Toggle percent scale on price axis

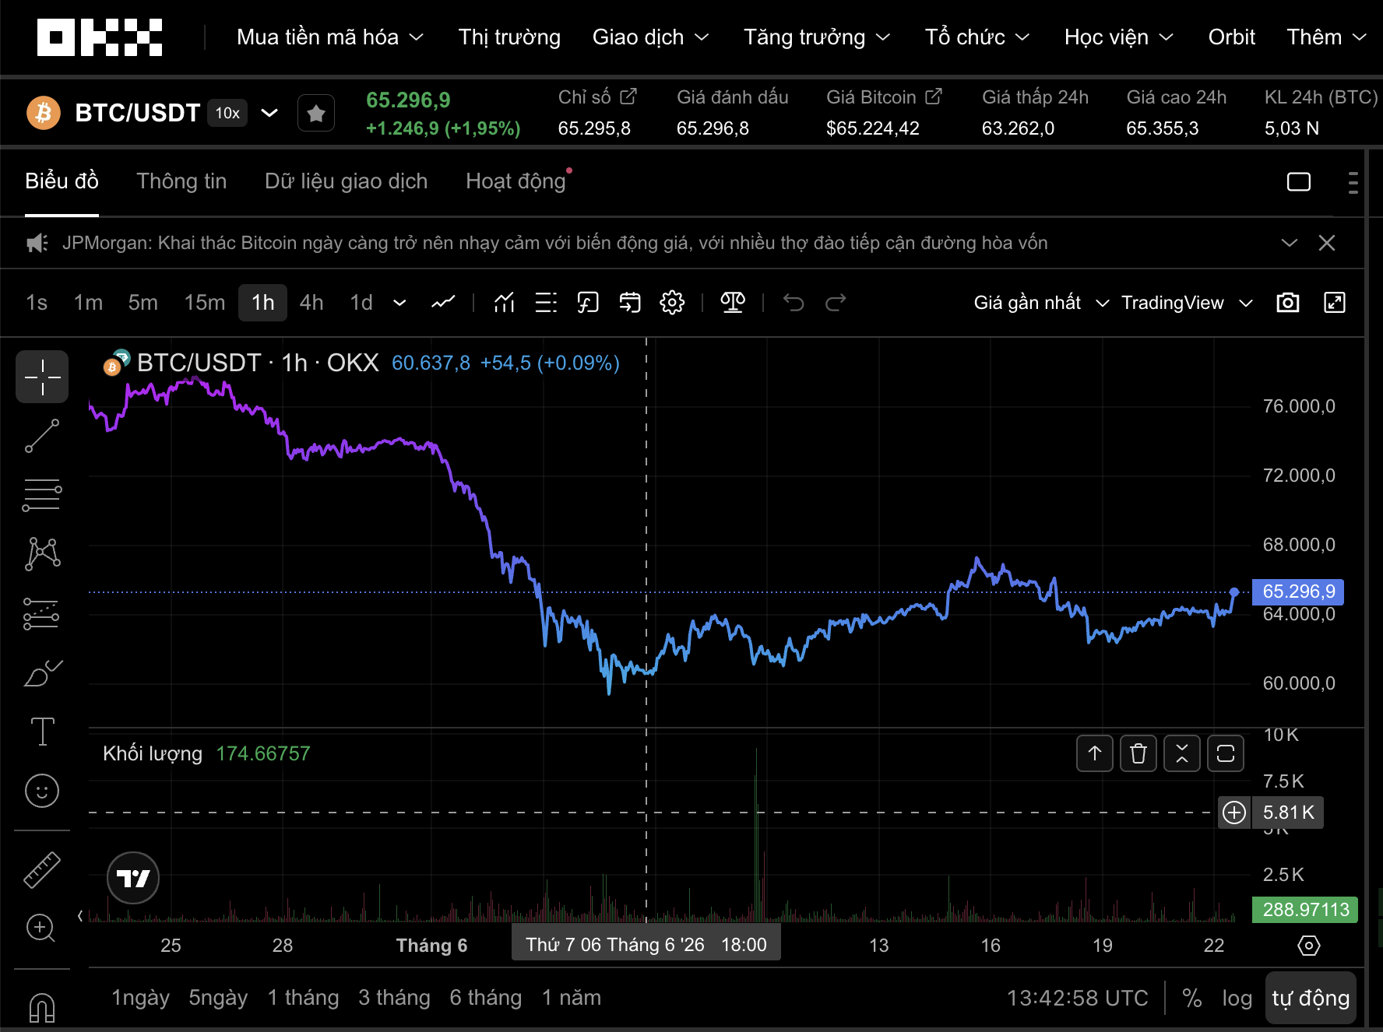(1191, 999)
